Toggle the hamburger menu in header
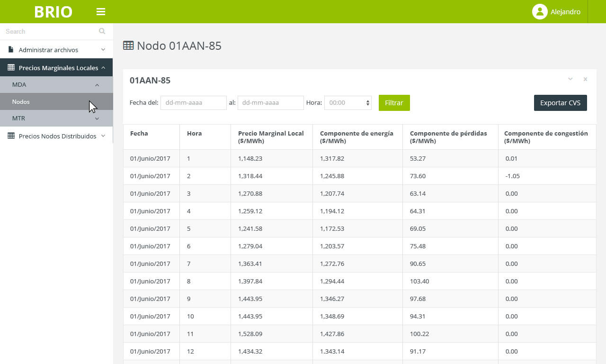This screenshot has width=606, height=364. (100, 12)
